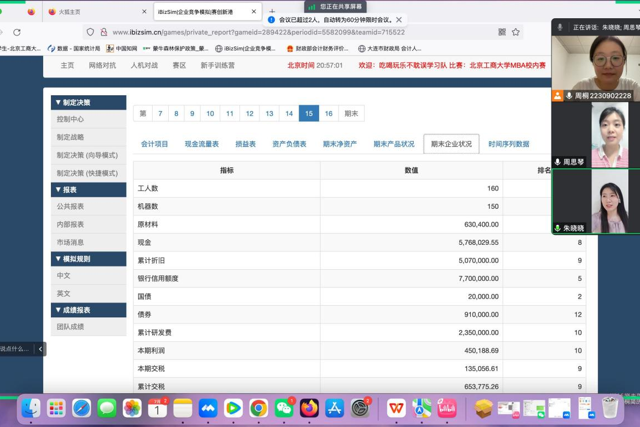Collapse the 模拟规则 sidebar section
This screenshot has height=427, width=640.
(x=89, y=259)
